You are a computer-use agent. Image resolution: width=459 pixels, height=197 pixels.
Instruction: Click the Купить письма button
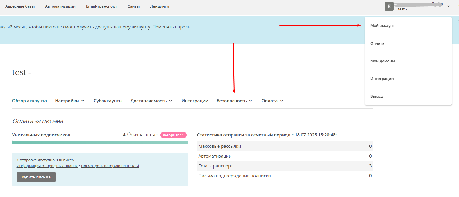click(36, 177)
